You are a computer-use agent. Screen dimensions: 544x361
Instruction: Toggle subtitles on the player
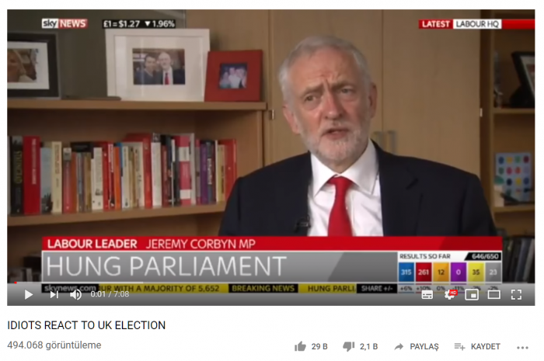click(x=427, y=295)
